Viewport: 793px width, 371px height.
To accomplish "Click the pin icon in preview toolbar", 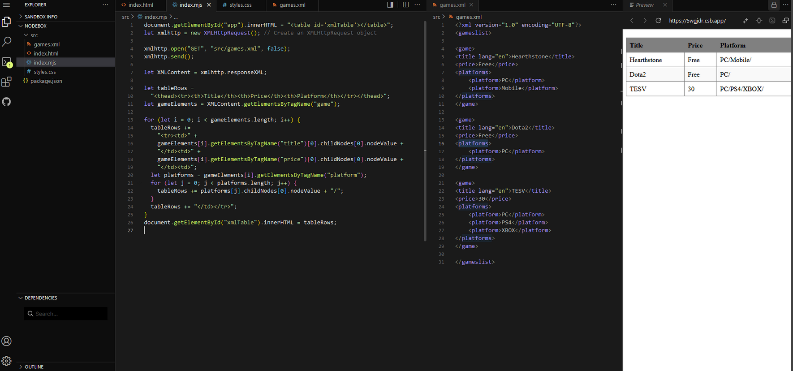I will tap(746, 21).
